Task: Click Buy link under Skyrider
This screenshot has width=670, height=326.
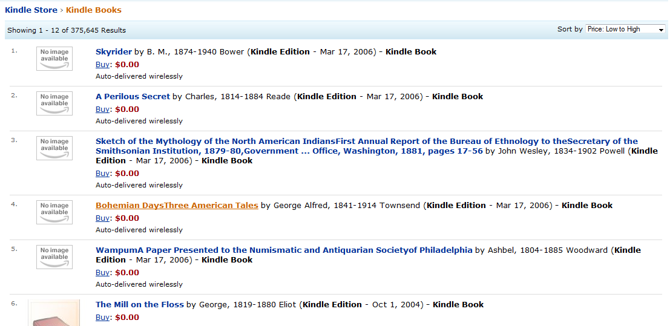Action: [x=102, y=65]
